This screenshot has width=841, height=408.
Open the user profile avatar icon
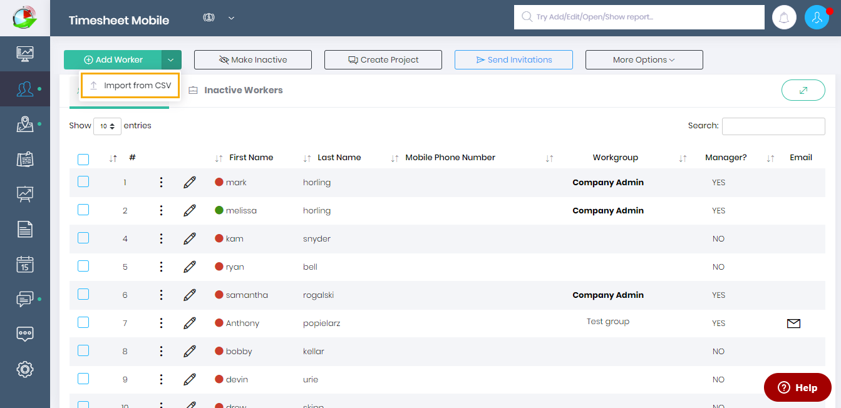click(x=817, y=18)
